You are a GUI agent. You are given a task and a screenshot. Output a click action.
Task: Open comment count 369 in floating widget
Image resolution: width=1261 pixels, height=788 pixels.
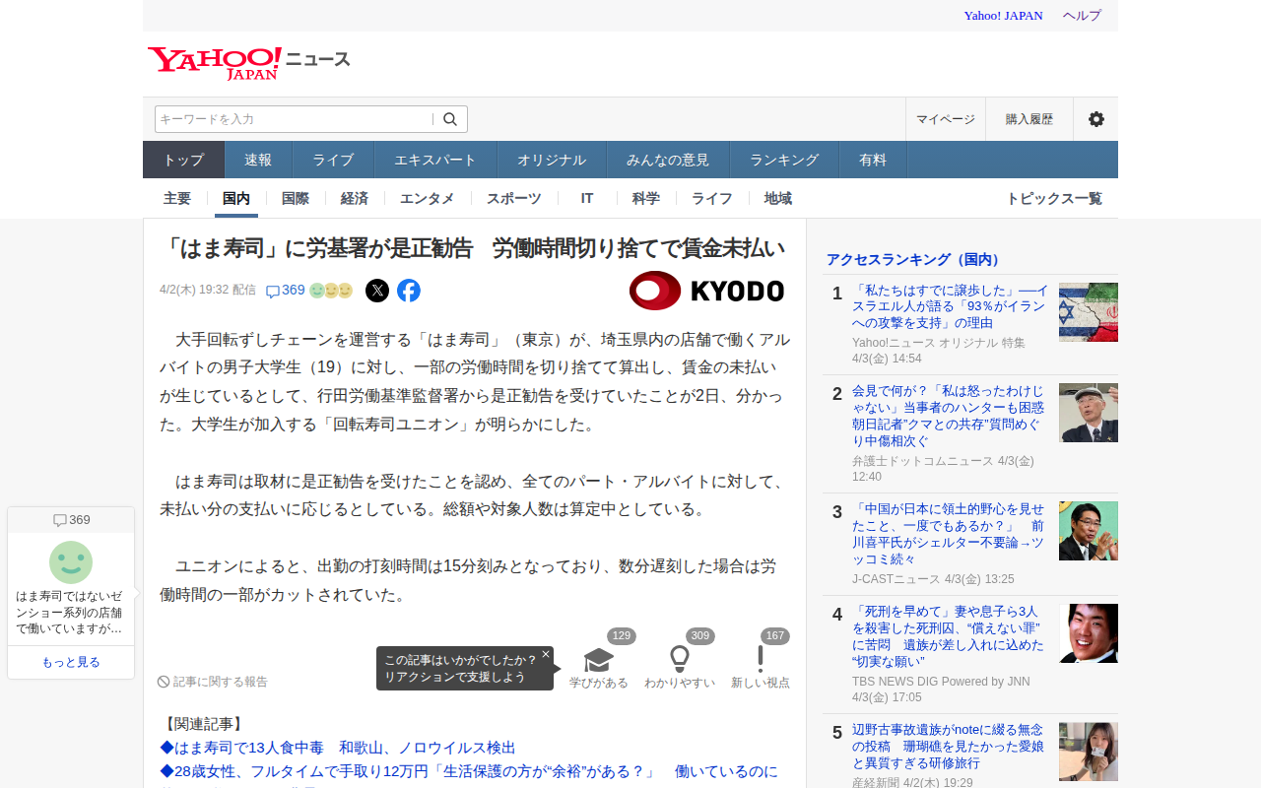(71, 520)
